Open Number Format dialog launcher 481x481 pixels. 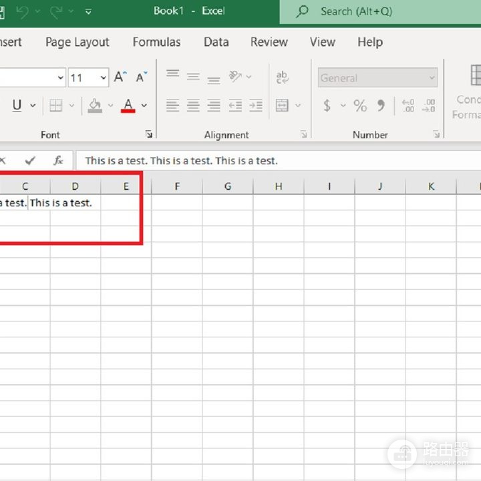(x=436, y=134)
